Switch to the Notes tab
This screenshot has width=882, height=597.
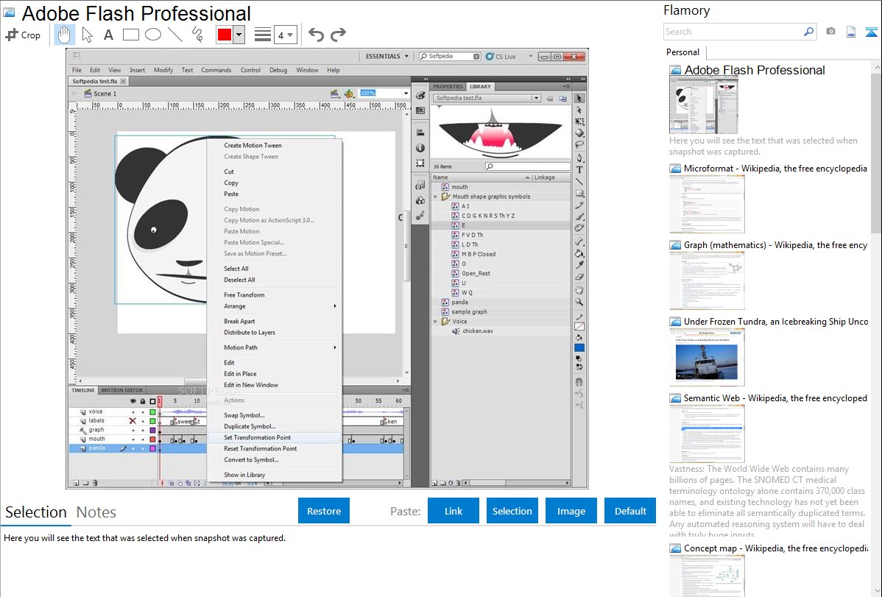[96, 512]
